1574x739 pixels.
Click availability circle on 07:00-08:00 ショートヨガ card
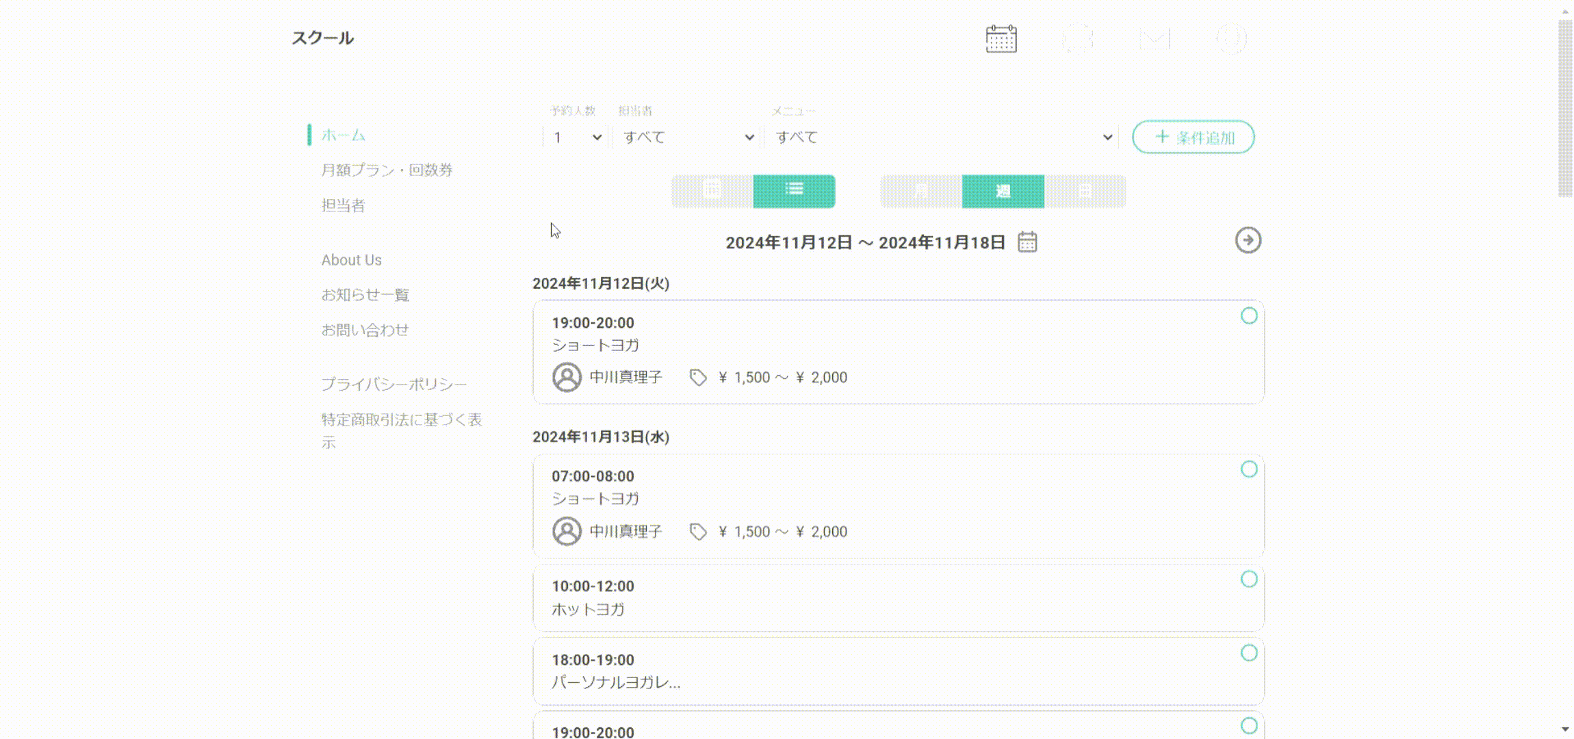pyautogui.click(x=1249, y=469)
